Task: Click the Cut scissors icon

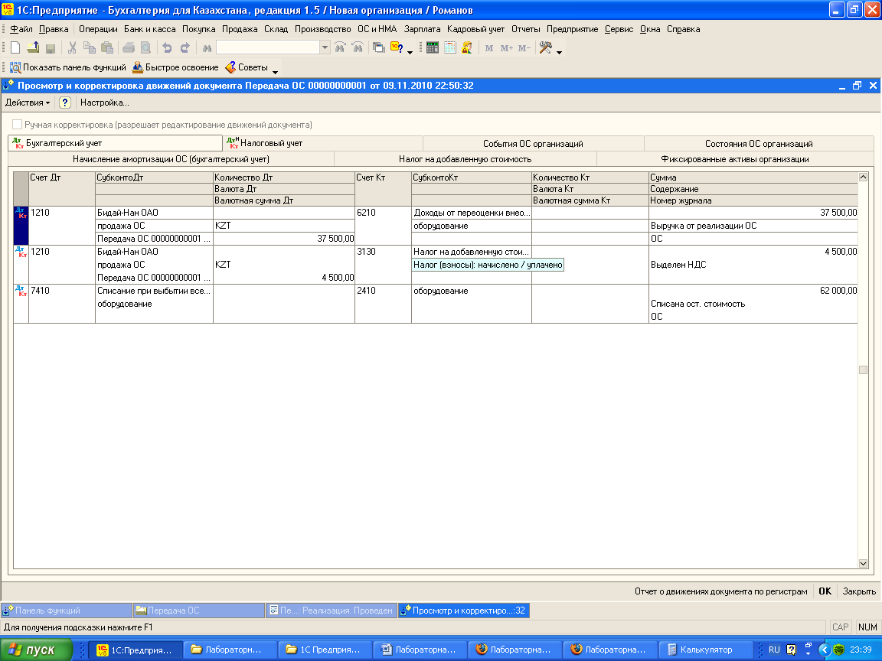Action: 72,48
